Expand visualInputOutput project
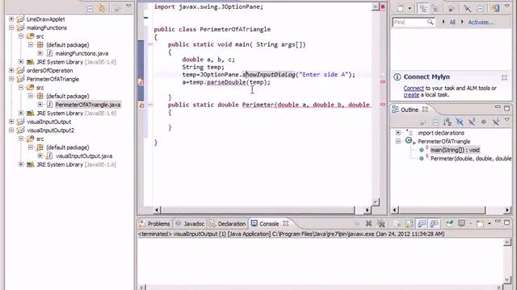This screenshot has width=517, height=290. tap(11, 122)
